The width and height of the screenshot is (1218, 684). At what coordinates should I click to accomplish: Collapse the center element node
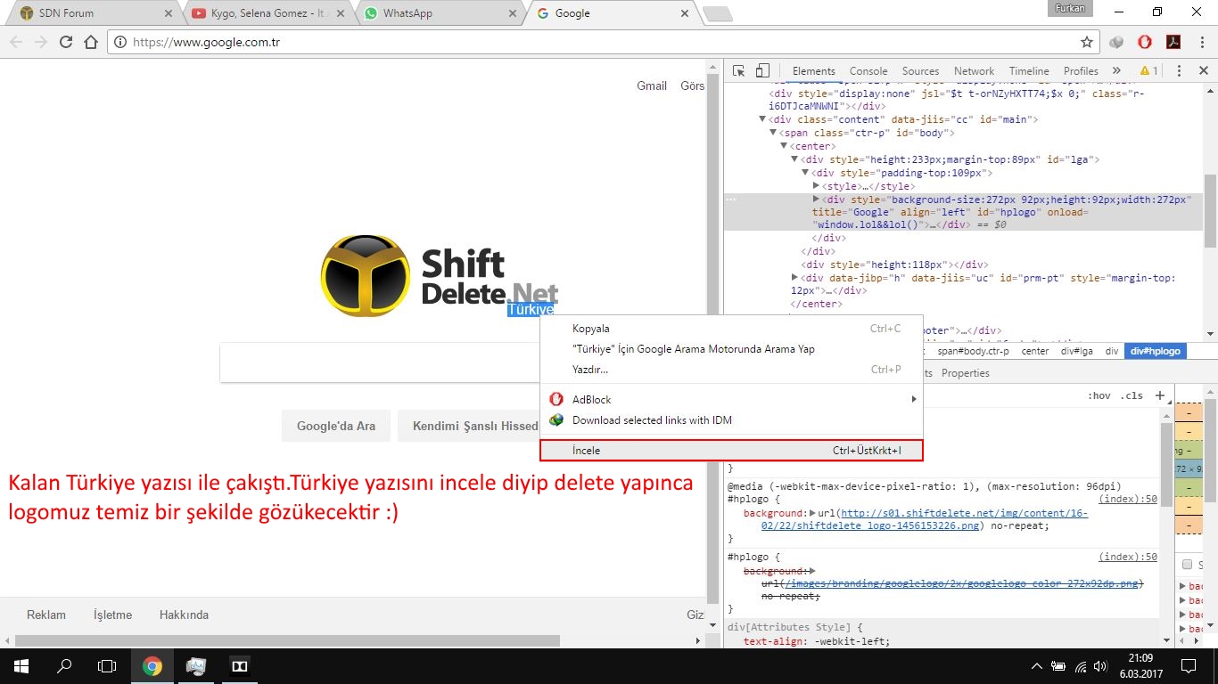tap(784, 146)
